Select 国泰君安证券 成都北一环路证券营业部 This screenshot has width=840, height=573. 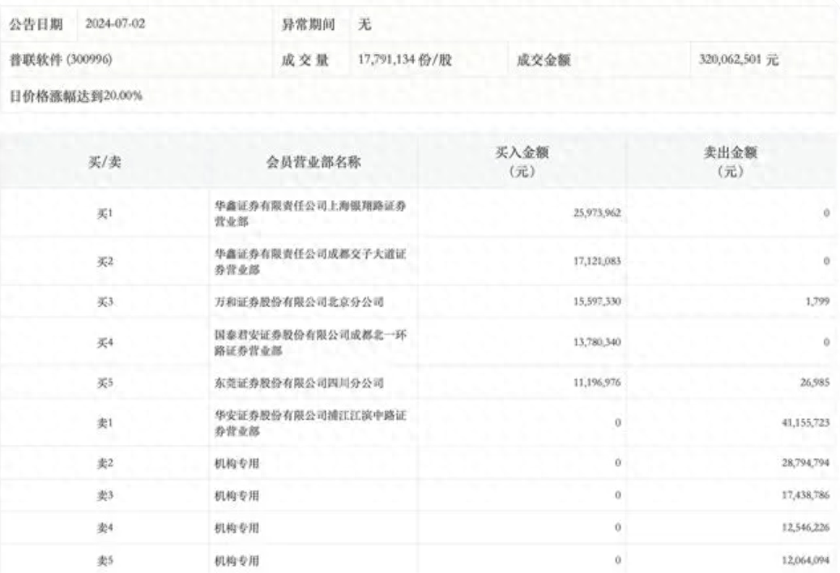point(310,343)
